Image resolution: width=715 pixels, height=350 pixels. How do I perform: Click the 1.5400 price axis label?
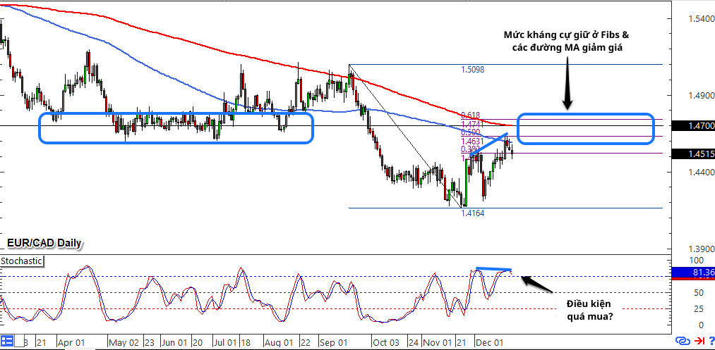click(x=703, y=19)
